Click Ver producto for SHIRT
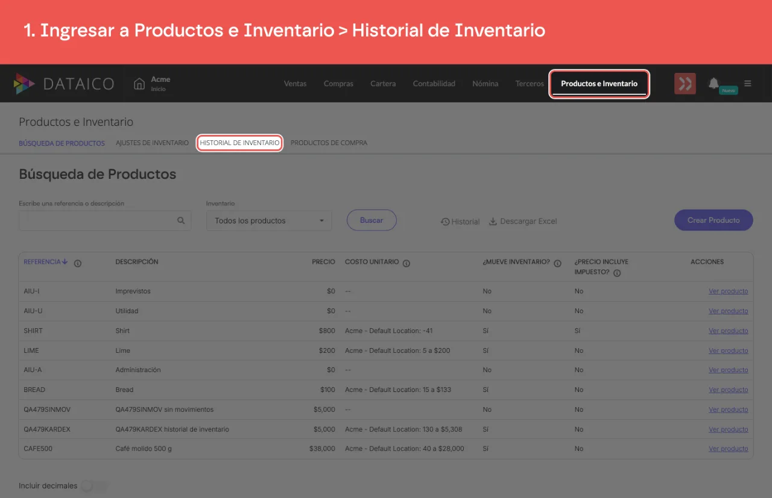The height and width of the screenshot is (498, 772). [x=728, y=331]
